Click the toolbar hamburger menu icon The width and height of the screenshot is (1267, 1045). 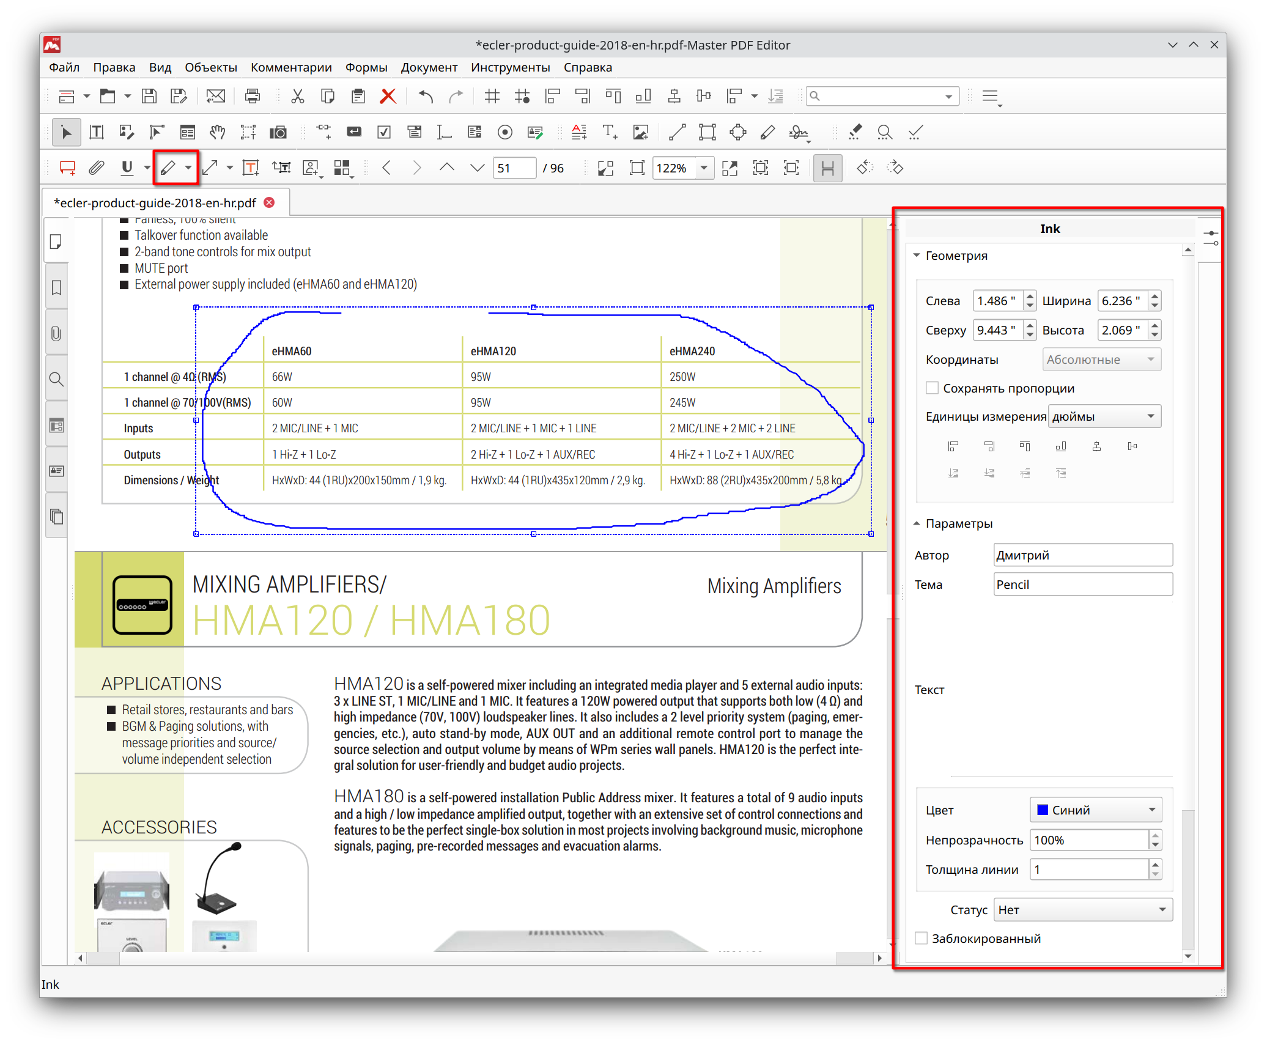tap(991, 97)
